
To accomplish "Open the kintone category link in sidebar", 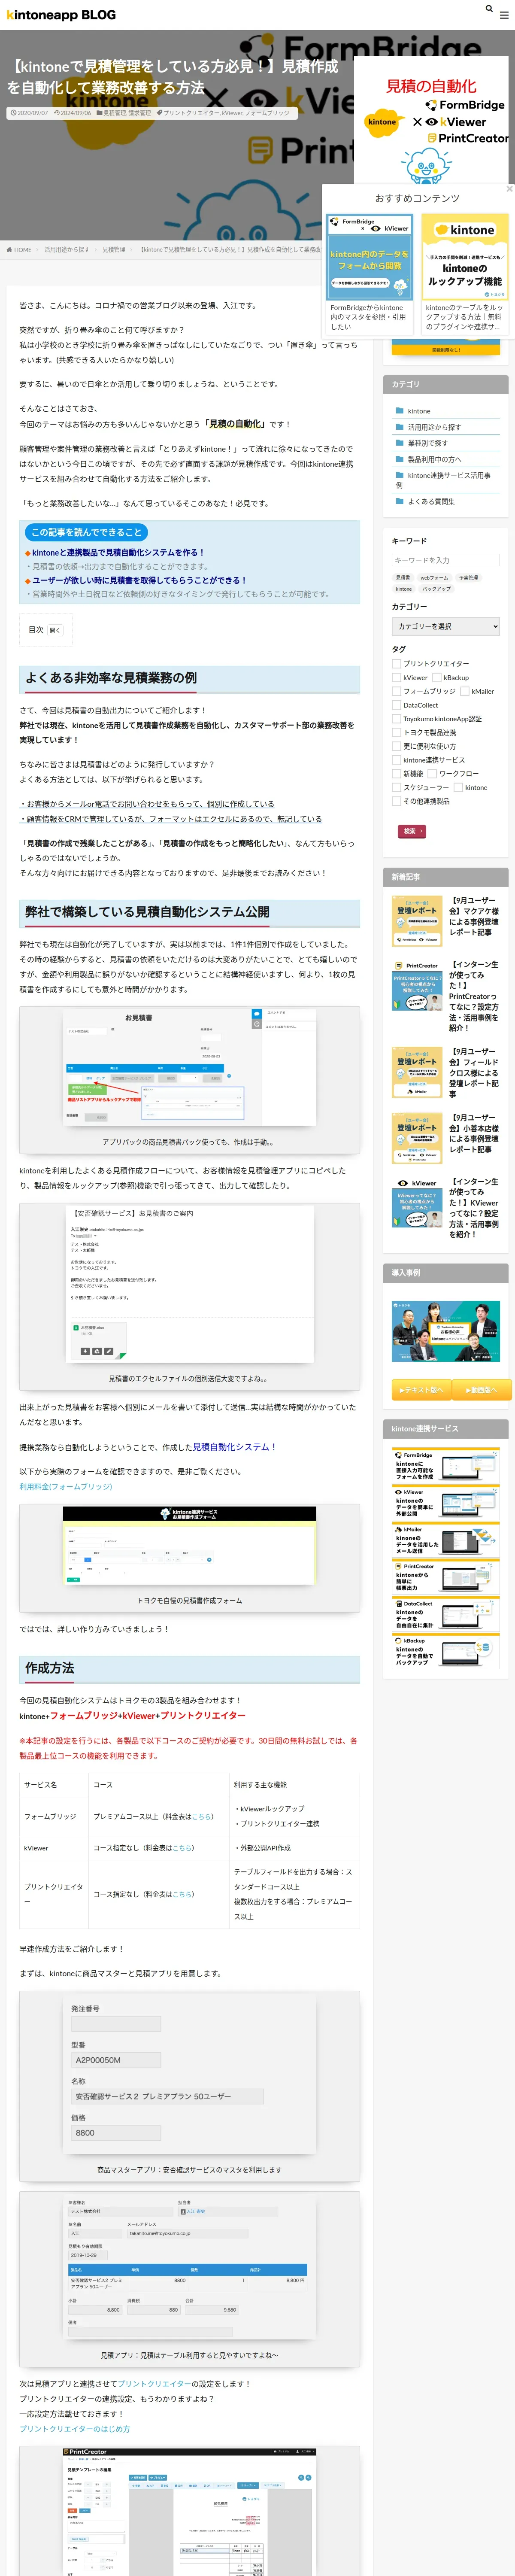I will pyautogui.click(x=419, y=411).
